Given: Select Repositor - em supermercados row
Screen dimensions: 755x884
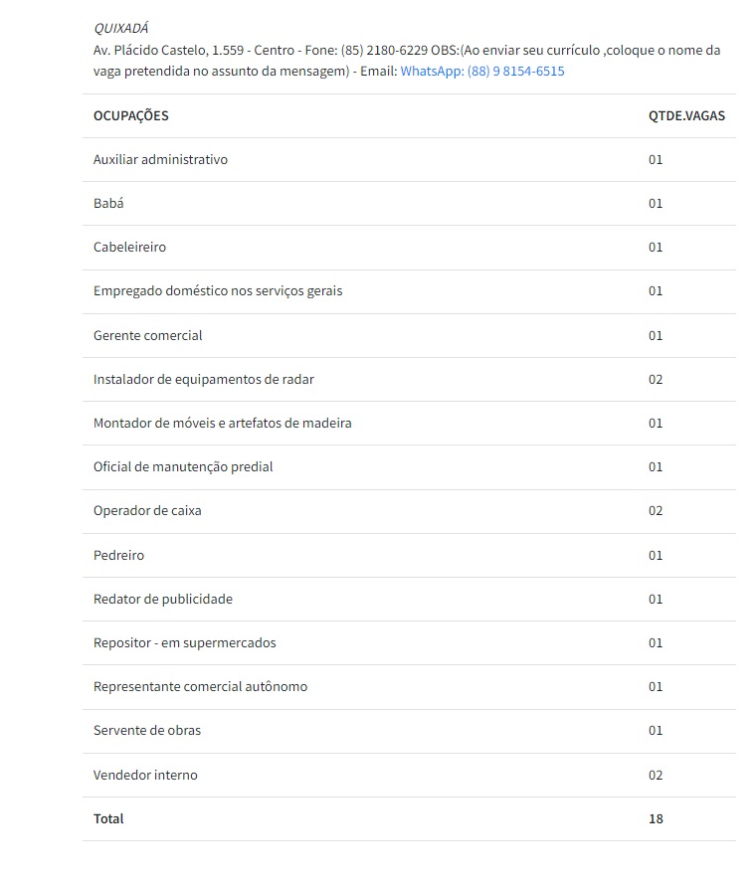Looking at the screenshot, I should [185, 642].
